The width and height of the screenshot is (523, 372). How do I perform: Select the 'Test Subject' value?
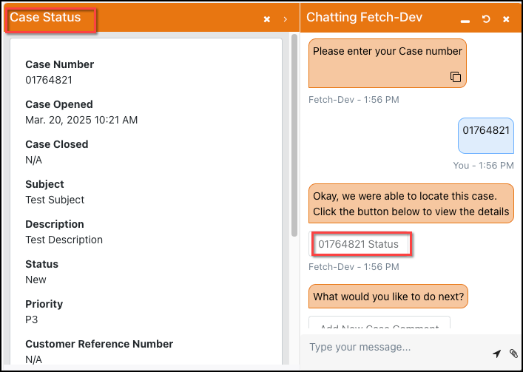pos(55,200)
